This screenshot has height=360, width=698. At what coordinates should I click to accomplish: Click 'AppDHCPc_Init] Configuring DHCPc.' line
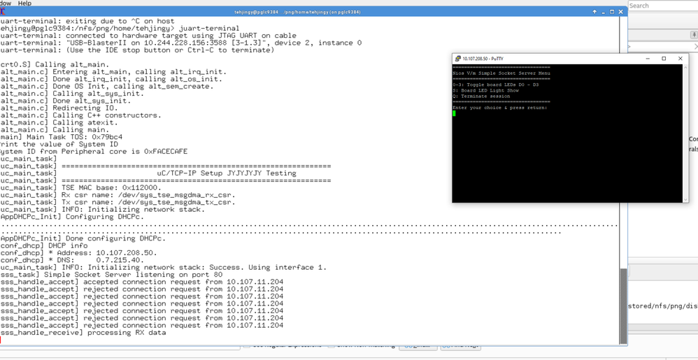point(71,217)
